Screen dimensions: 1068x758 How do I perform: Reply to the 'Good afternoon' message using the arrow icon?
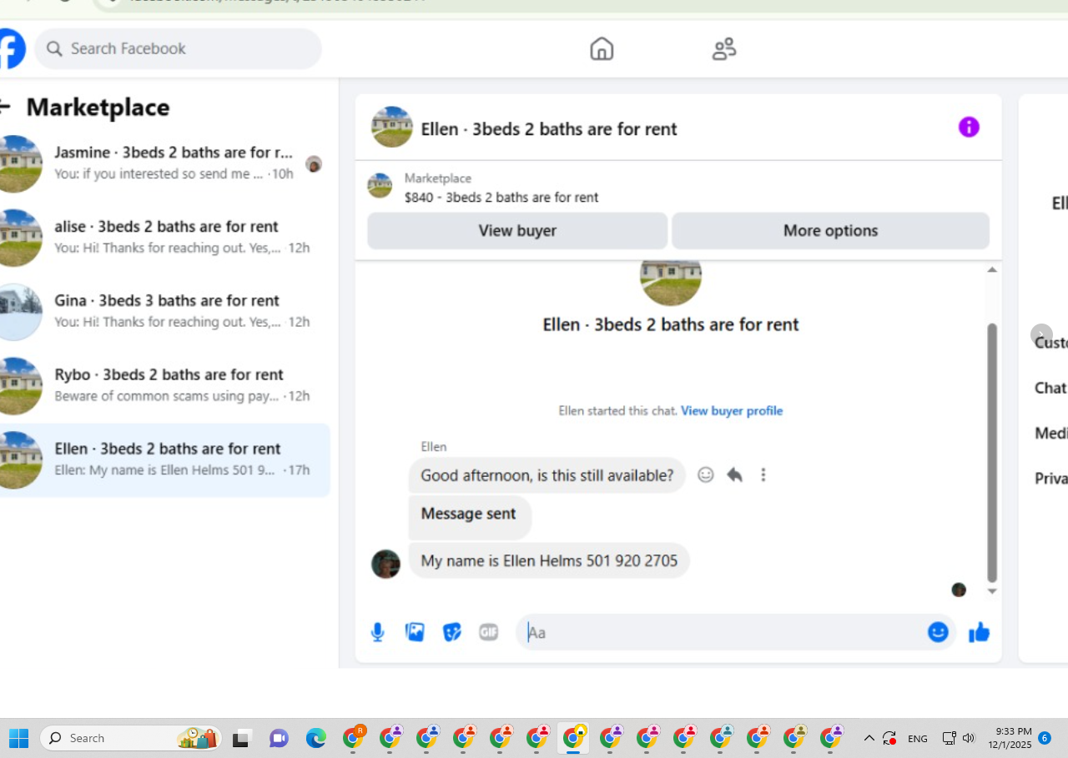734,475
